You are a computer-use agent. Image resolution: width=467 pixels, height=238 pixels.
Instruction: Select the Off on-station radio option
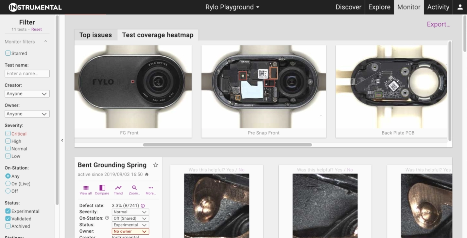[8, 191]
